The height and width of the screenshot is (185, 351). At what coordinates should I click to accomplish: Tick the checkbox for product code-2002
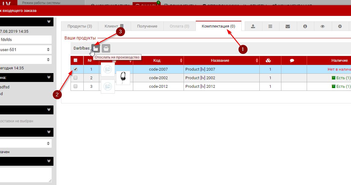pyautogui.click(x=75, y=78)
